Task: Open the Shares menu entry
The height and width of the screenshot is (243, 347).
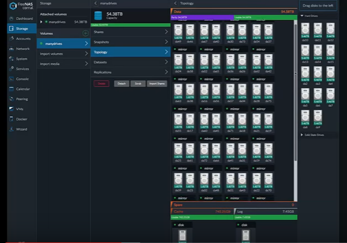Action: [131, 32]
